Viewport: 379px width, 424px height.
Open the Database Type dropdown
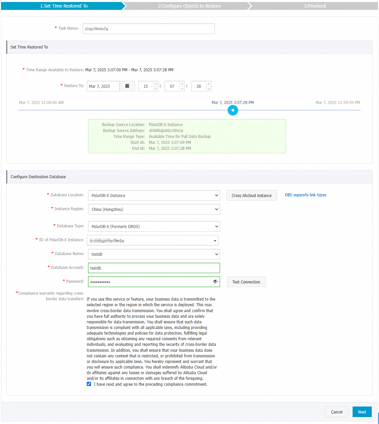click(154, 226)
